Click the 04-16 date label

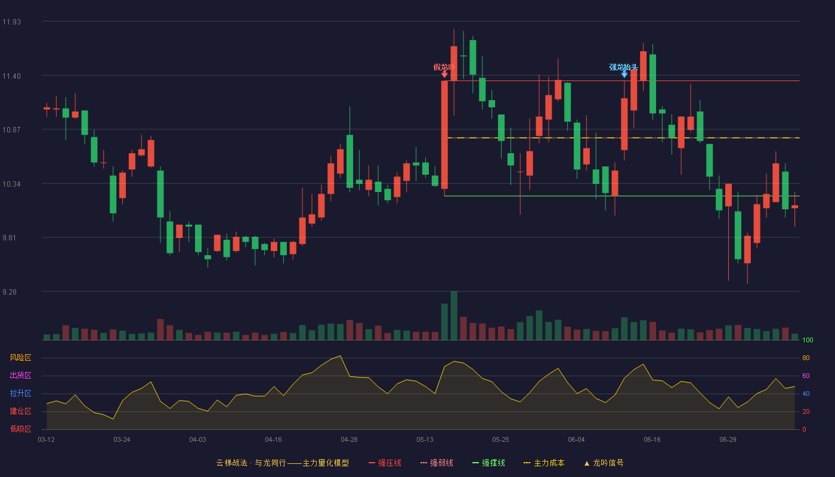[273, 439]
